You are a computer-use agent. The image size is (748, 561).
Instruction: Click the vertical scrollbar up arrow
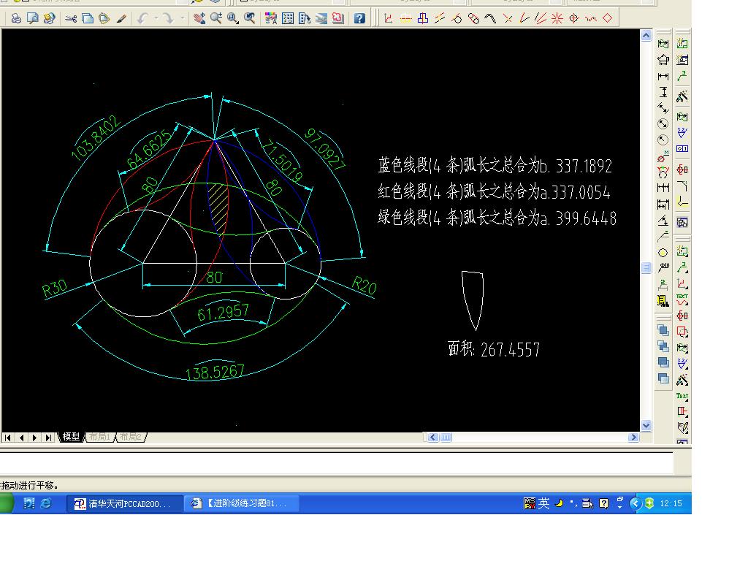[x=646, y=36]
